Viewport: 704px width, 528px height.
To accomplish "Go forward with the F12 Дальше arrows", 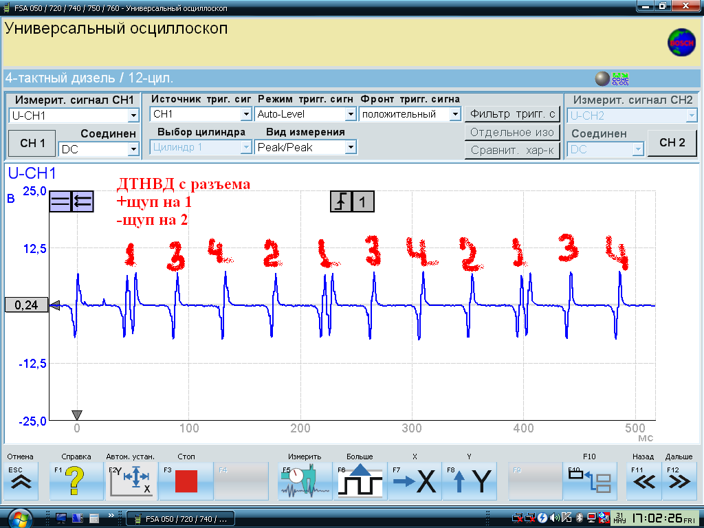I will point(679,481).
